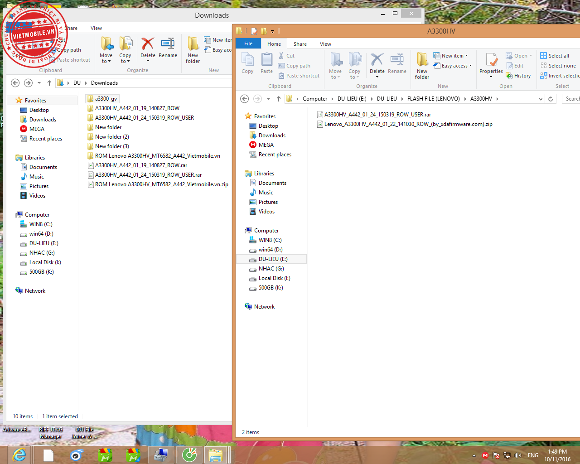Go up one level in A3300HV window
Screen dimensions: 580x464
279,99
